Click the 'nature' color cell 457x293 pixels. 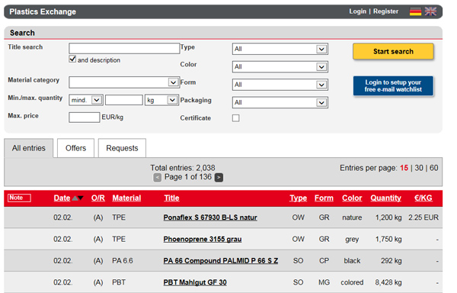tap(352, 217)
